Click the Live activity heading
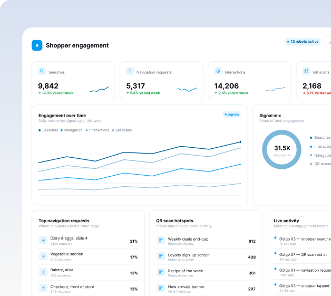Screen dimensions: 331x296 point(286,221)
